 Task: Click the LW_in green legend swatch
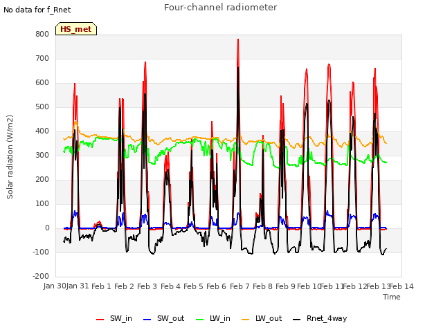200,320
